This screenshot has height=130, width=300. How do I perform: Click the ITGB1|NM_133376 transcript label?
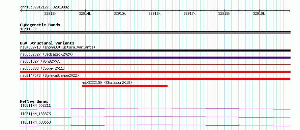(35, 114)
